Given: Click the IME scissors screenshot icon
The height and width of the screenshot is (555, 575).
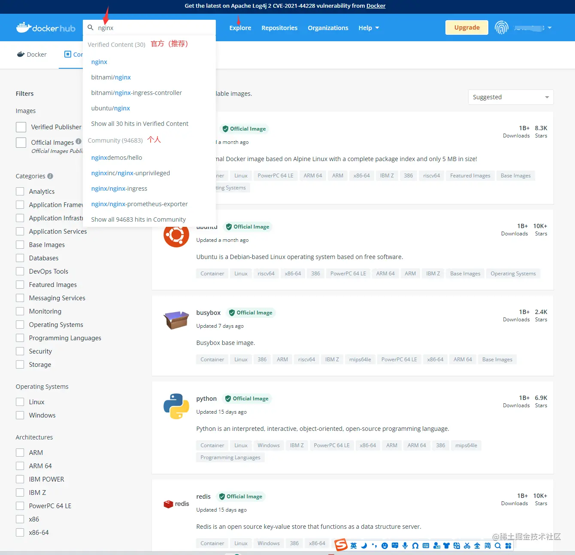Looking at the screenshot, I should [x=467, y=546].
